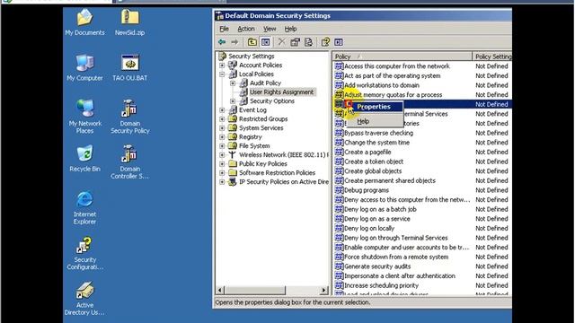Open the Action menu
Image resolution: width=575 pixels, height=323 pixels.
(x=245, y=29)
